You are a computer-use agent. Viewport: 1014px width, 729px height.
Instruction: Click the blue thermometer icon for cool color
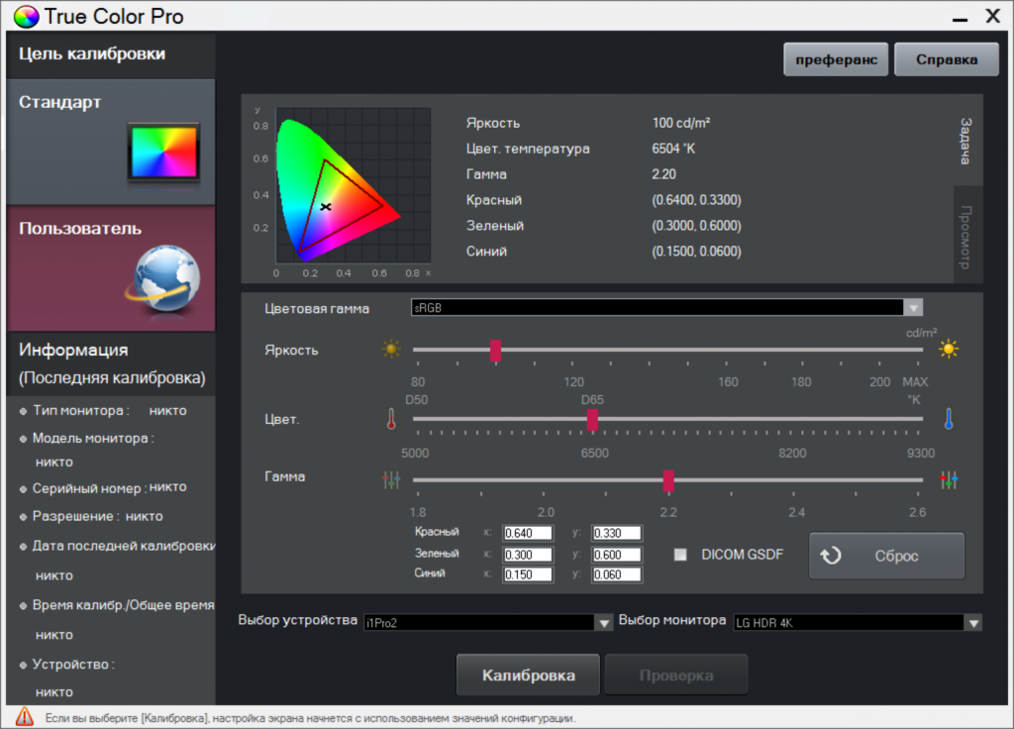pyautogui.click(x=948, y=419)
